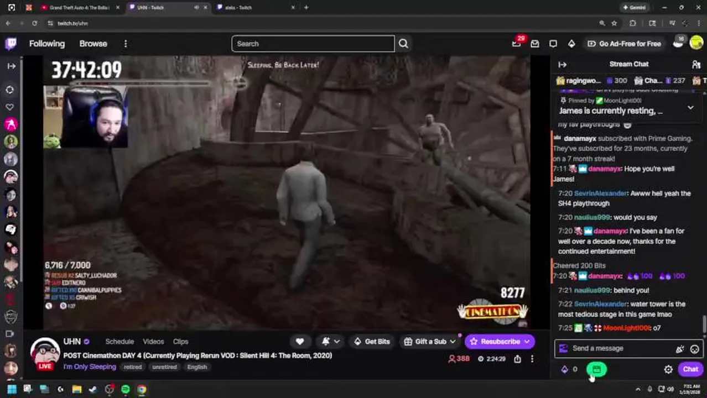Bookmark this page with the star

click(x=614, y=23)
